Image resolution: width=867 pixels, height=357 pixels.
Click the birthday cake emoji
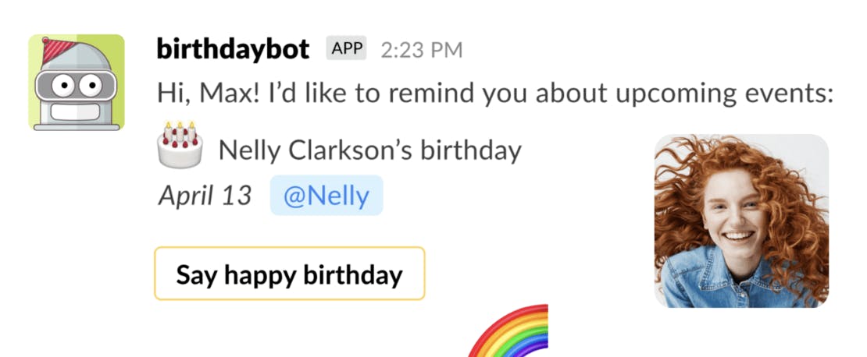tap(180, 146)
